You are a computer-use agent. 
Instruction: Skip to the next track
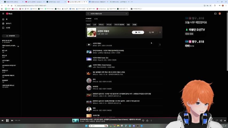[x=12, y=121]
